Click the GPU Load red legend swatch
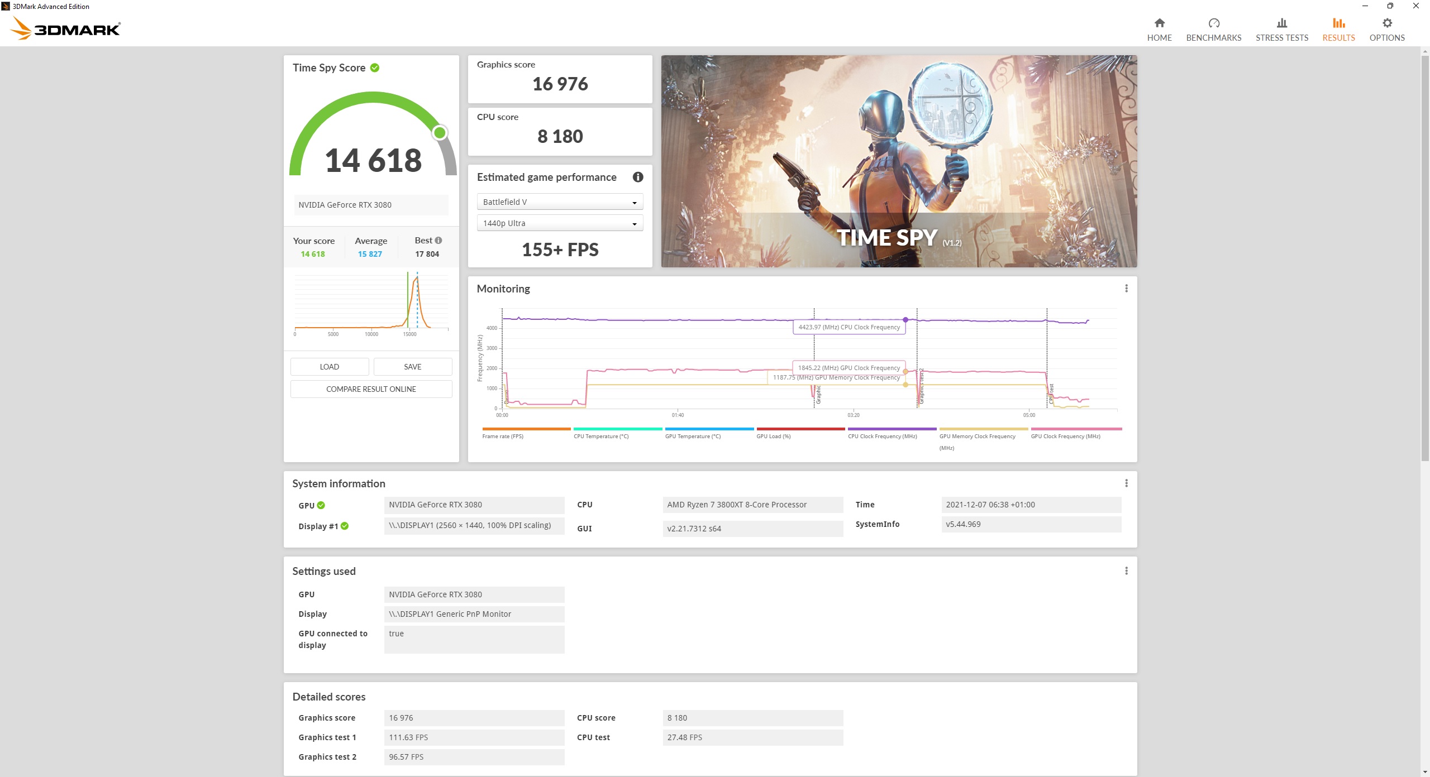The width and height of the screenshot is (1430, 777). [800, 429]
